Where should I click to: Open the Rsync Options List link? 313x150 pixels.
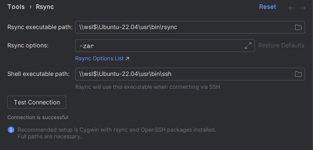[99, 58]
